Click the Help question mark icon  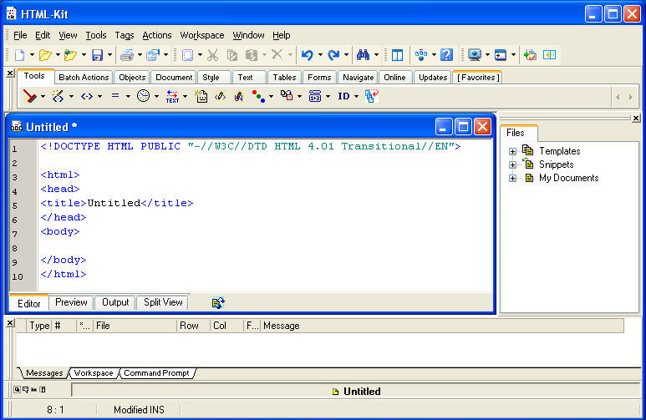tap(446, 55)
